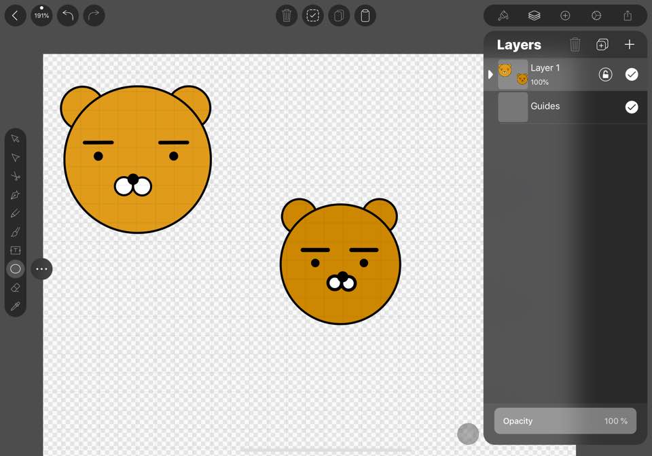This screenshot has width=652, height=456.
Task: Select the Pencil tool
Action: (x=16, y=213)
